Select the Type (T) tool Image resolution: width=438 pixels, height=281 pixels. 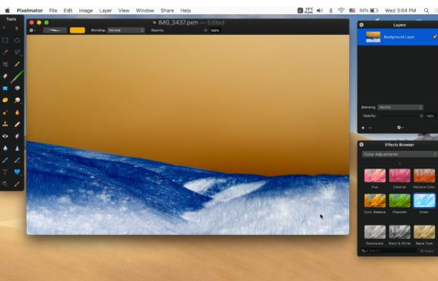point(5,172)
